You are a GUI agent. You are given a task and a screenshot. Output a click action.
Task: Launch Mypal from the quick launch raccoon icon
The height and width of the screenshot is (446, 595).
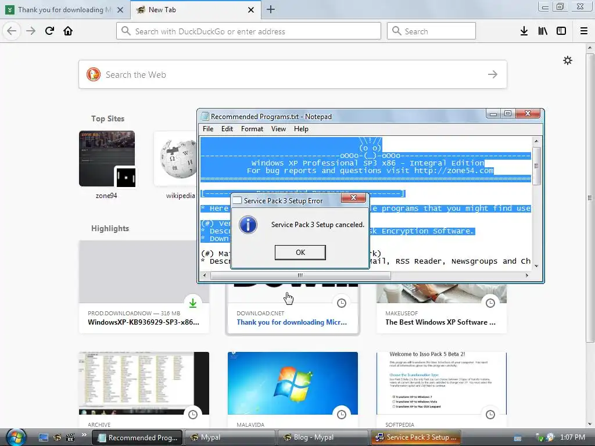57,437
